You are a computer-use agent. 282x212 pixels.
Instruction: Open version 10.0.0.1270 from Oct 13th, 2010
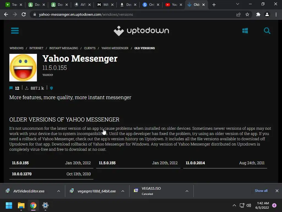click(x=51, y=174)
